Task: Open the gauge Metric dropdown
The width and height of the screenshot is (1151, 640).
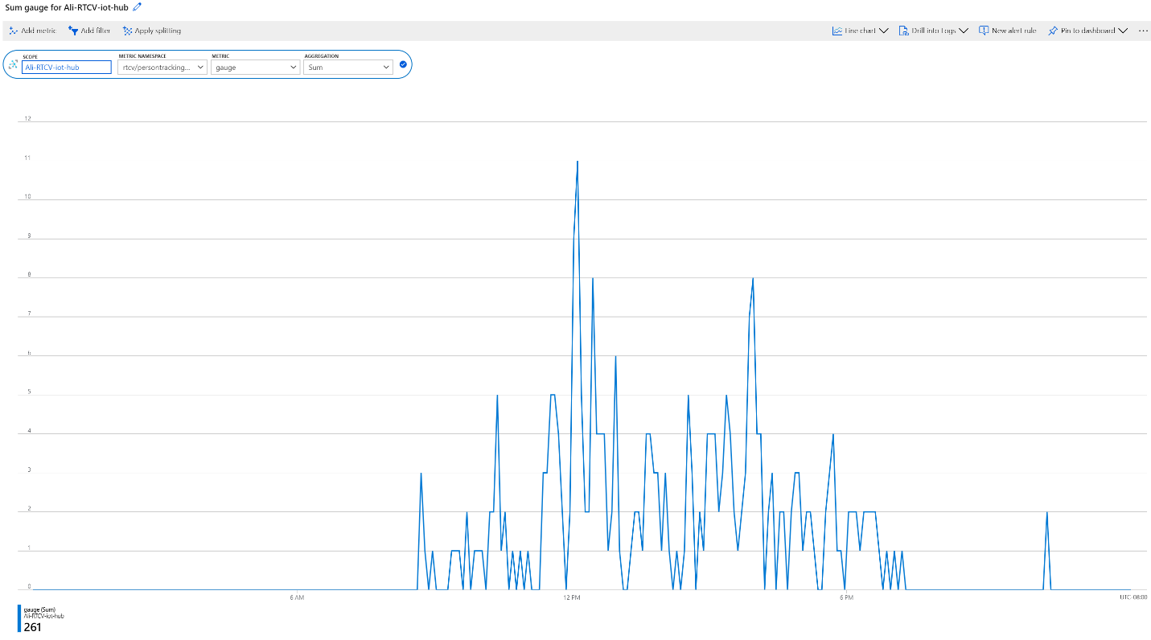Action: (x=256, y=68)
